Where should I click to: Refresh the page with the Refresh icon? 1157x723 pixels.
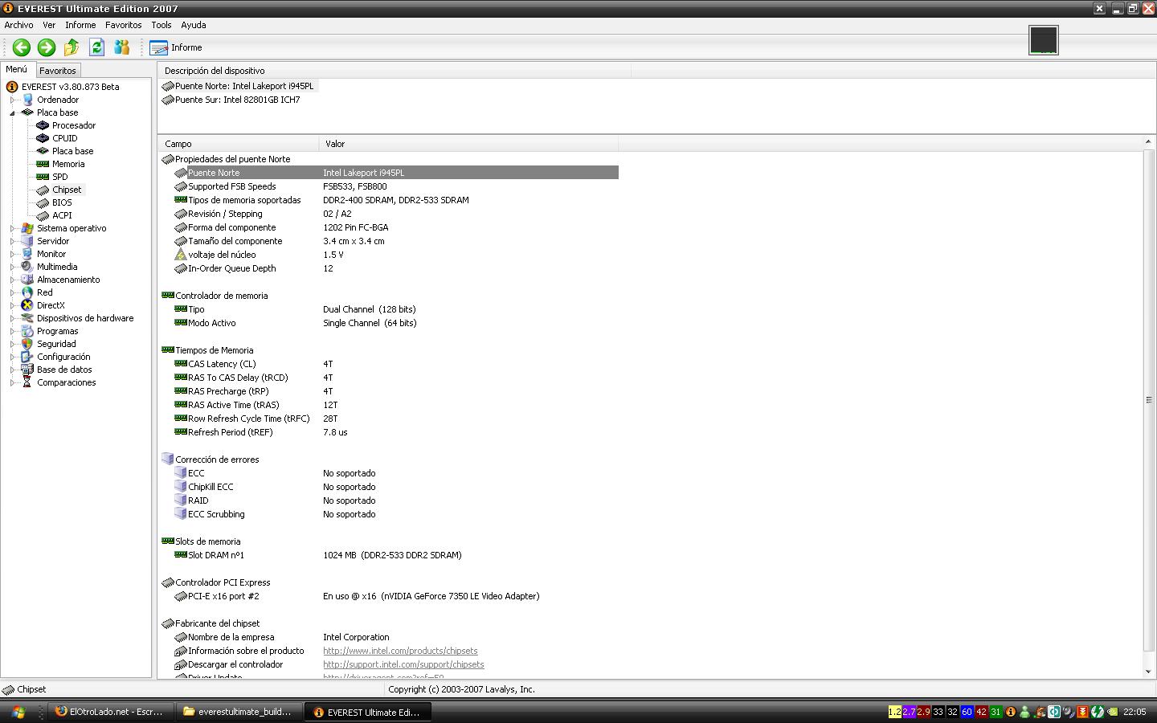coord(96,47)
